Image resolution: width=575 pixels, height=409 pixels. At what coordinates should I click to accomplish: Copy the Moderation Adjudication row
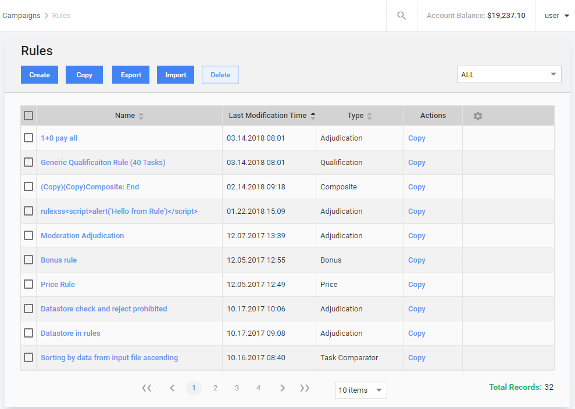417,236
